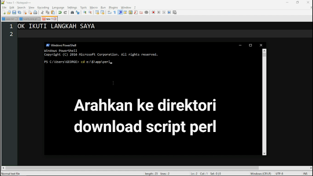313x176 pixels.
Task: Open Folder as Workspace icon
Action: (141, 12)
